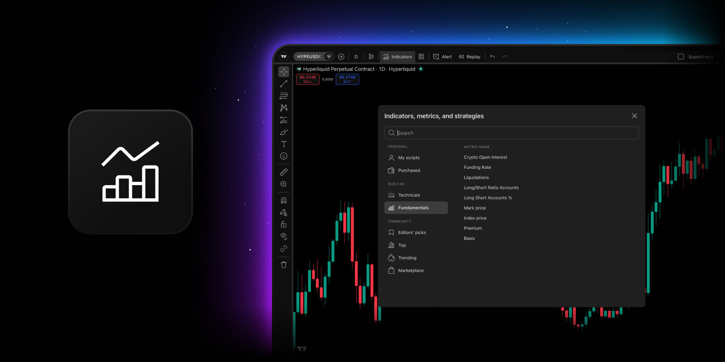Add the Liquidations metric
The width and height of the screenshot is (725, 362).
[x=476, y=177]
